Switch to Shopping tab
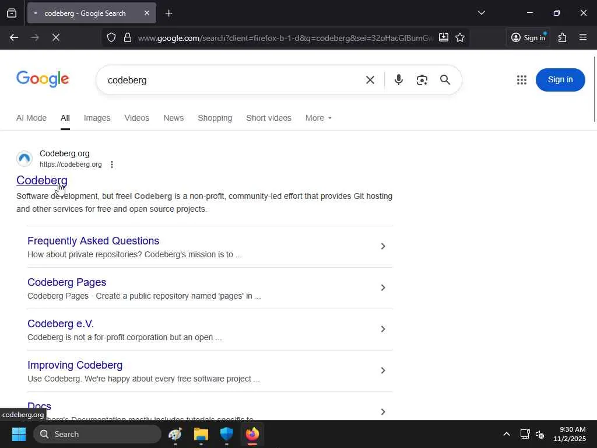Viewport: 597px width, 448px height. pyautogui.click(x=215, y=118)
